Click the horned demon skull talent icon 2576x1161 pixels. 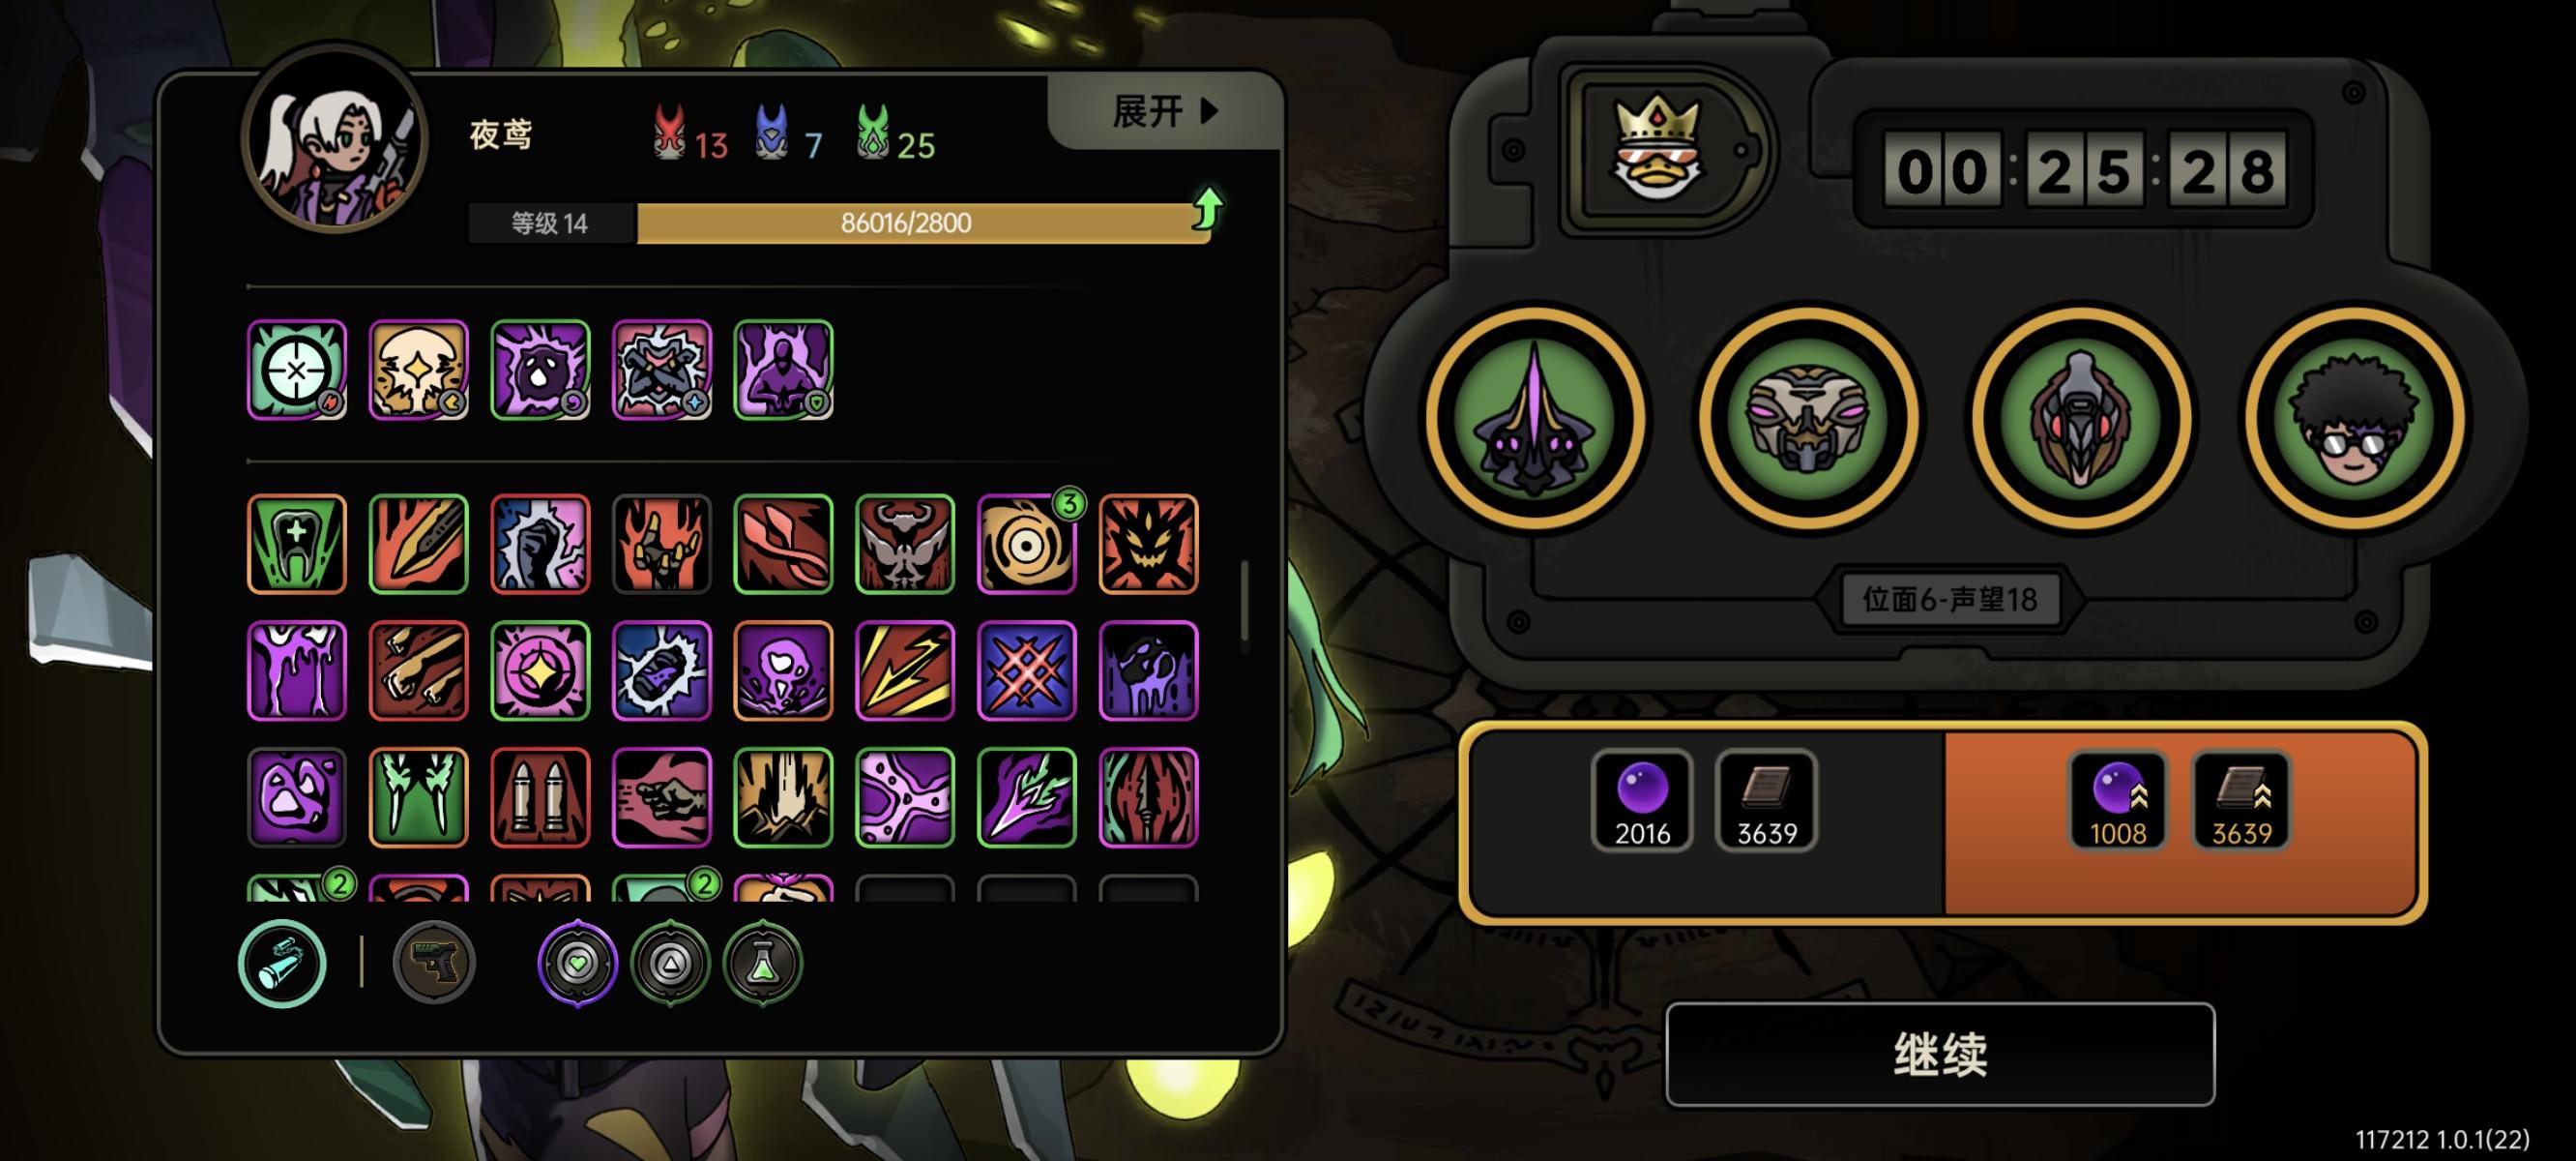point(905,544)
